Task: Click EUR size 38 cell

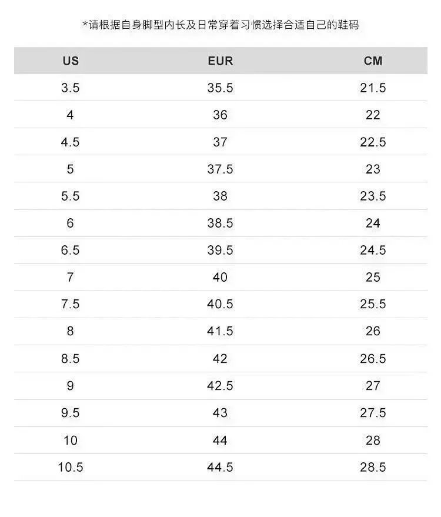Action: click(x=220, y=196)
